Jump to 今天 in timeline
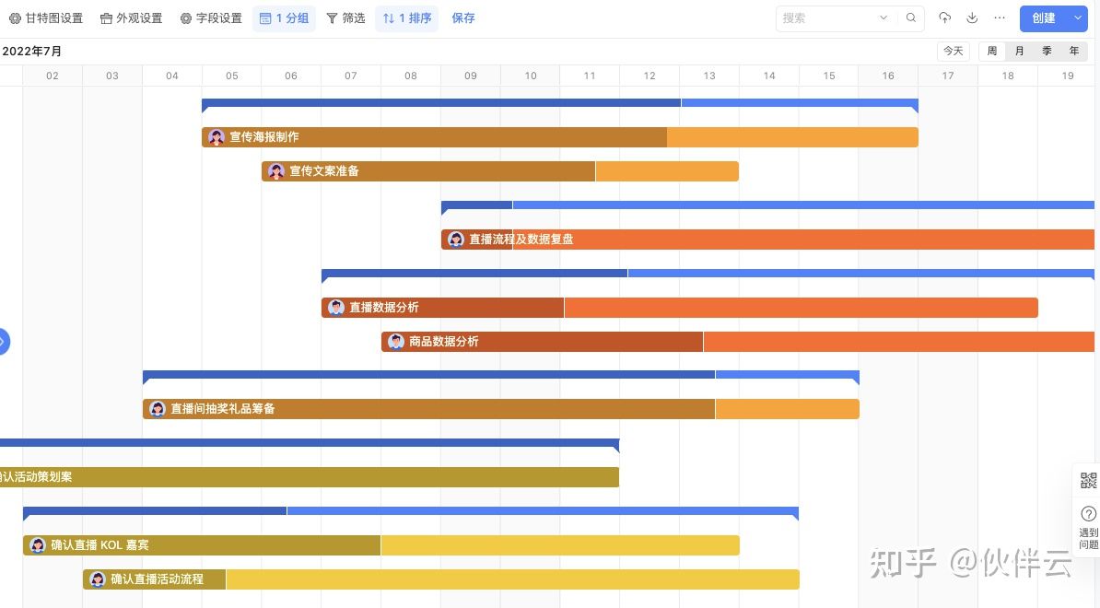Viewport: 1100px width, 608px height. click(954, 52)
